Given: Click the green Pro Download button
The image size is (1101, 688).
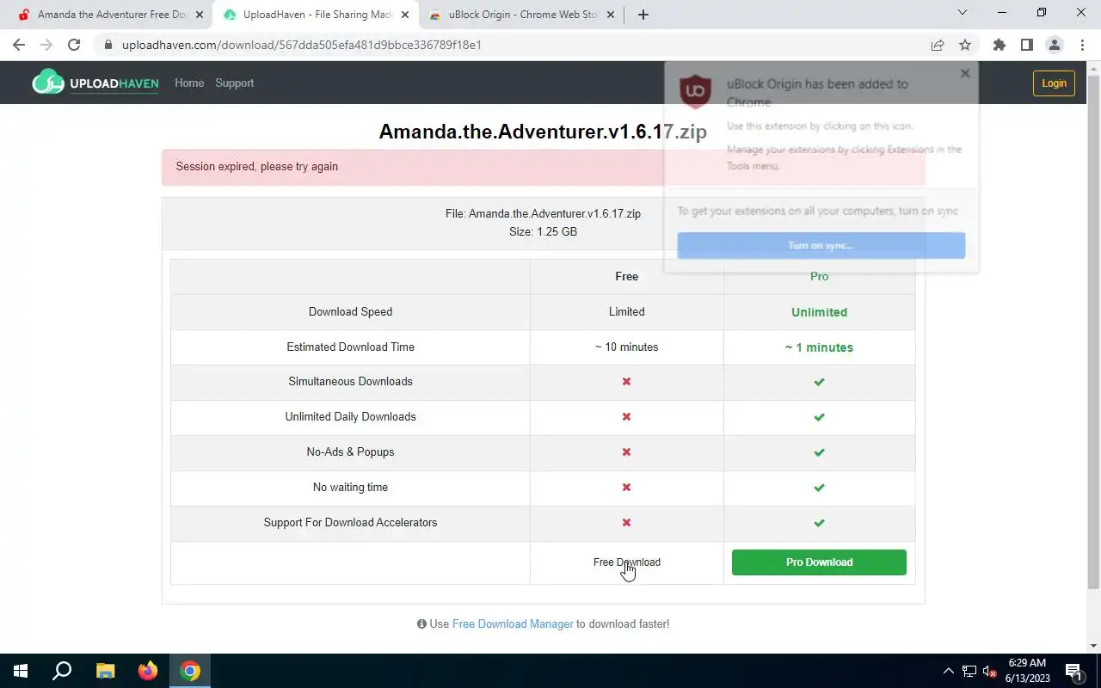Looking at the screenshot, I should click(x=819, y=562).
